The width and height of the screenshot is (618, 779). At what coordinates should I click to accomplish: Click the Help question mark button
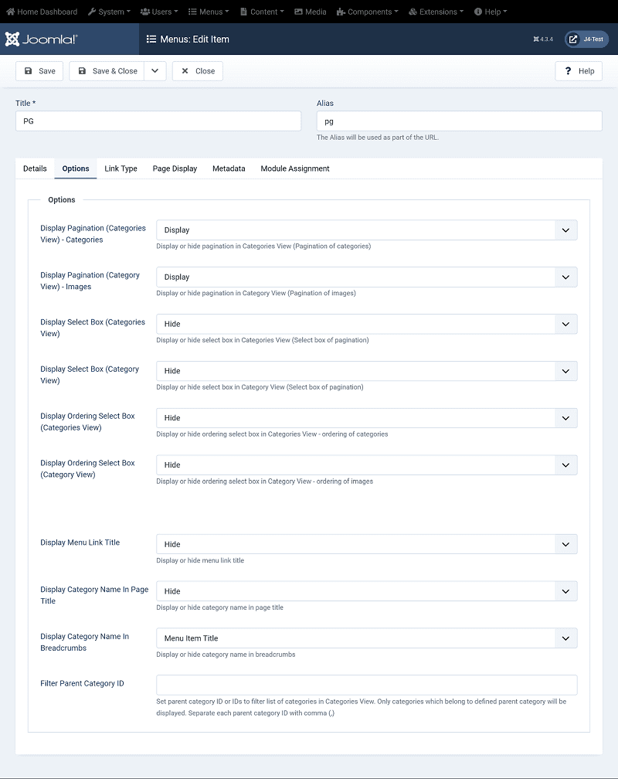[x=579, y=71]
